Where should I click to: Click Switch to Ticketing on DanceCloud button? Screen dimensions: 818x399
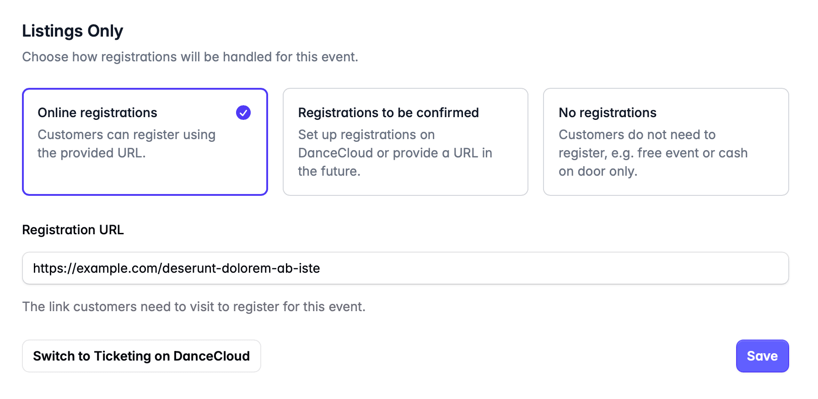click(141, 356)
